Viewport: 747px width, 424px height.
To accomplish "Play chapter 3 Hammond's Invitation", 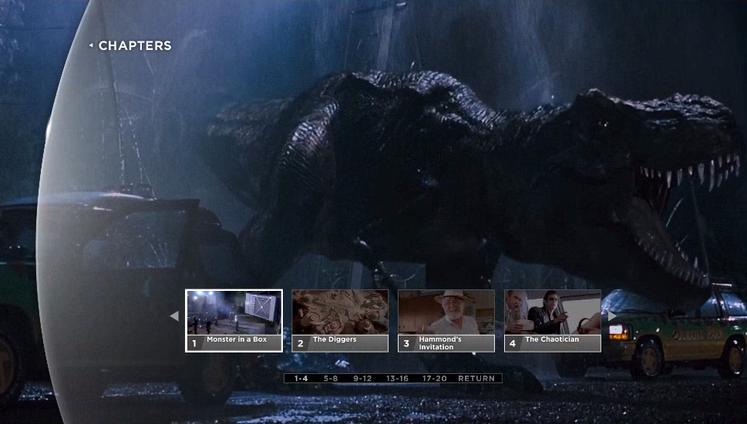I will (446, 321).
